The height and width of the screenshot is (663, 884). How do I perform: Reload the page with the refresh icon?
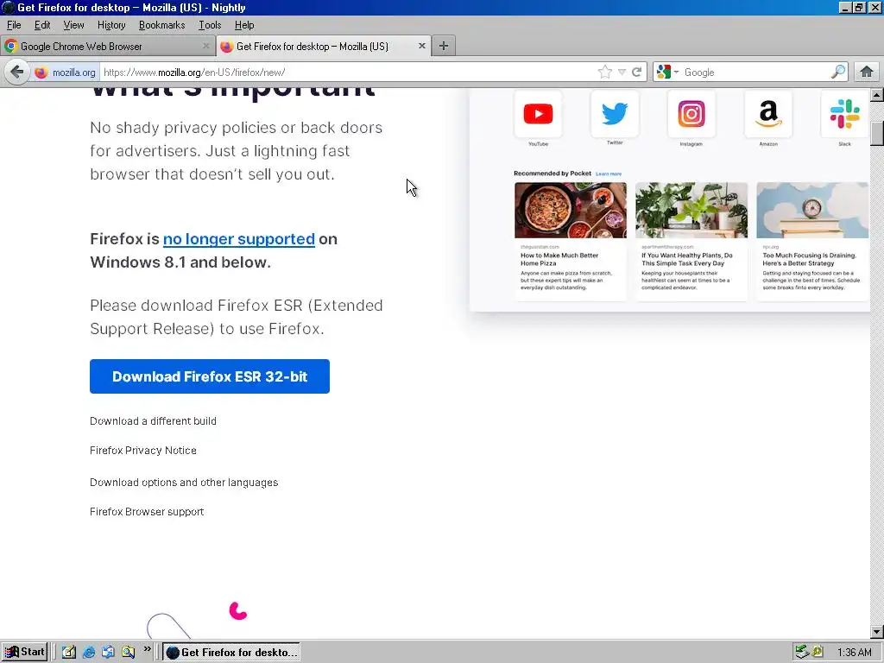(637, 73)
